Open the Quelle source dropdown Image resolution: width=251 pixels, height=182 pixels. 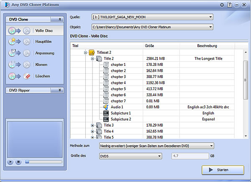(x=210, y=17)
